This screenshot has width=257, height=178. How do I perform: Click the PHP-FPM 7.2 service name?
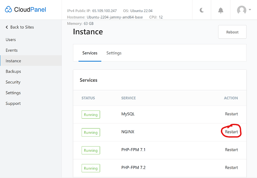point(133,168)
